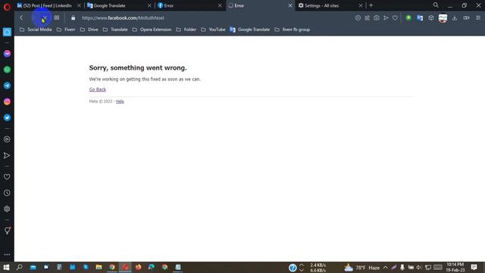Open WhatsApp in the Opera sidebar
Screen dimensions: 485x273
point(7,70)
